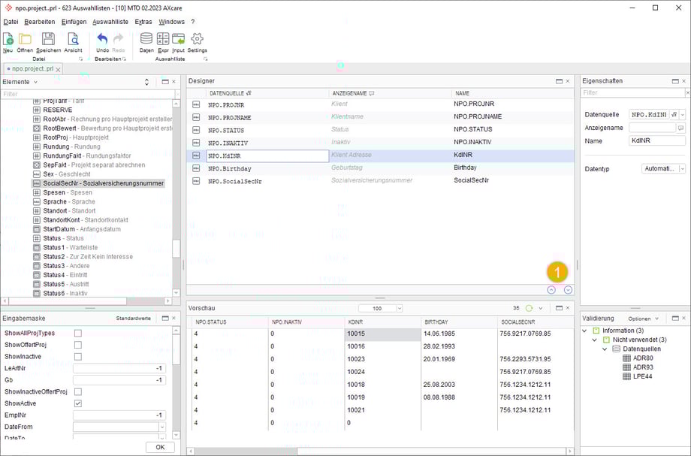This screenshot has width=691, height=456.
Task: Open a file with Öffnen icon
Action: (x=25, y=39)
